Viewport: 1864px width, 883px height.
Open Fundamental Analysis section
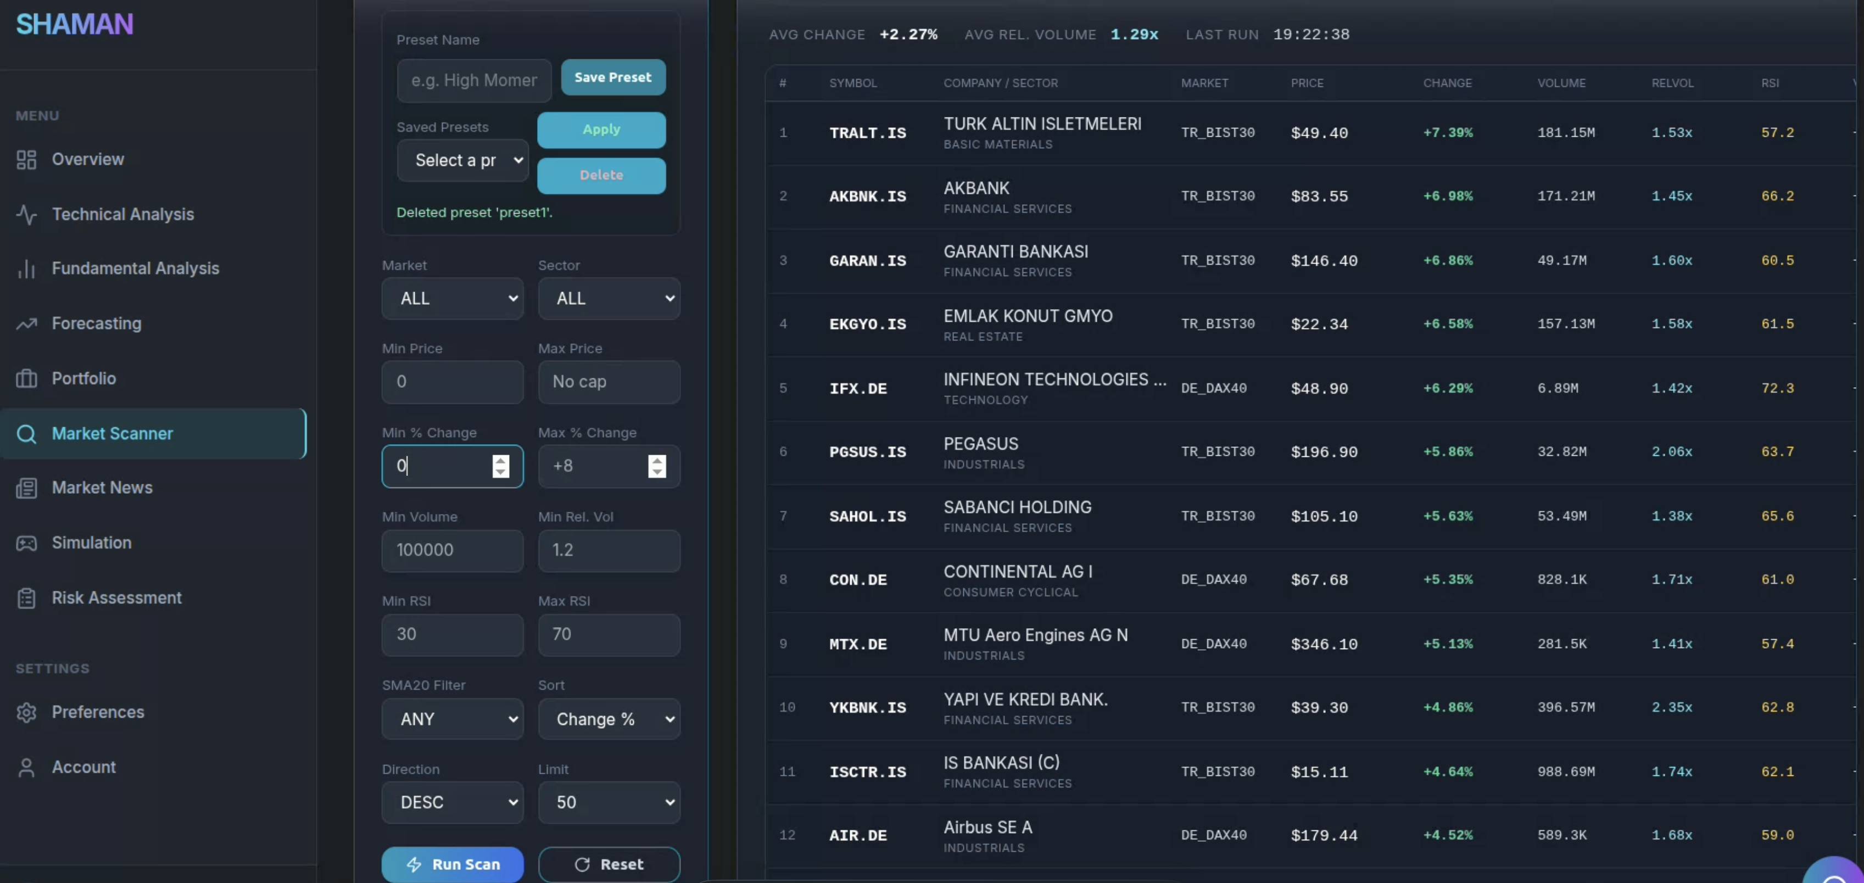[x=135, y=269]
